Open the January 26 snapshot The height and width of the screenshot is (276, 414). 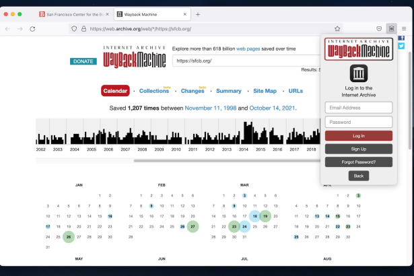(68, 237)
